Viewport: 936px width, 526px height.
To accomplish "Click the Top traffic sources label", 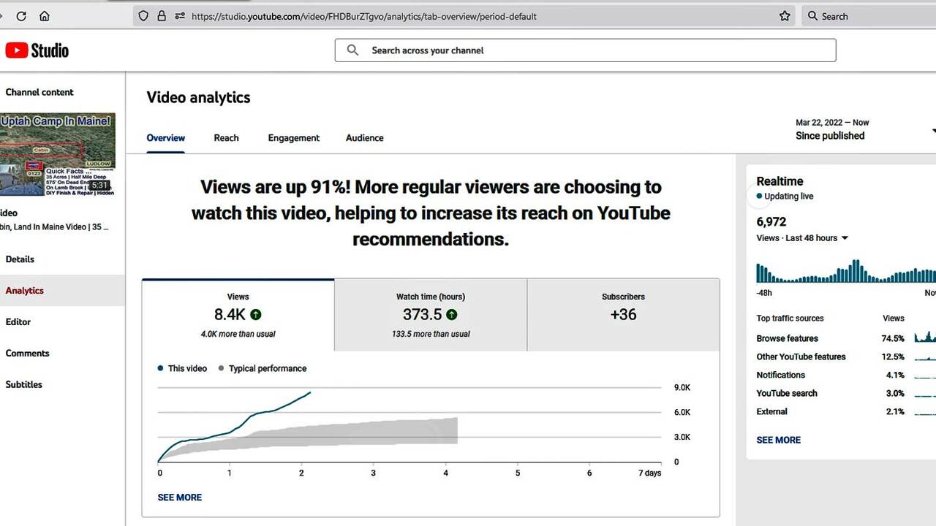I will [790, 319].
